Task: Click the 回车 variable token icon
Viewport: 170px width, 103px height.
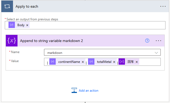Action: 122,62
